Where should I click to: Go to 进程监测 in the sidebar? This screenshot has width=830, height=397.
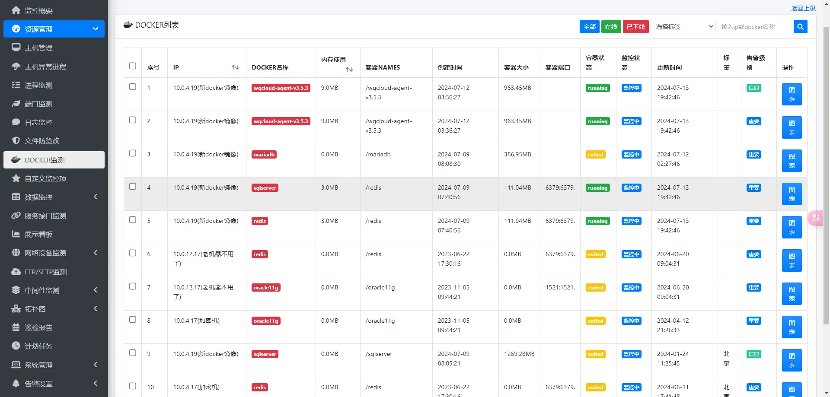(54, 85)
